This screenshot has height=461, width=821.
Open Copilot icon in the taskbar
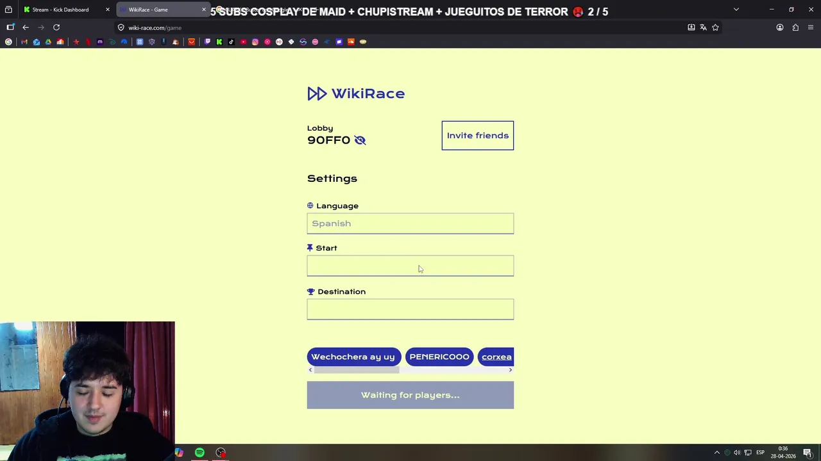(179, 453)
